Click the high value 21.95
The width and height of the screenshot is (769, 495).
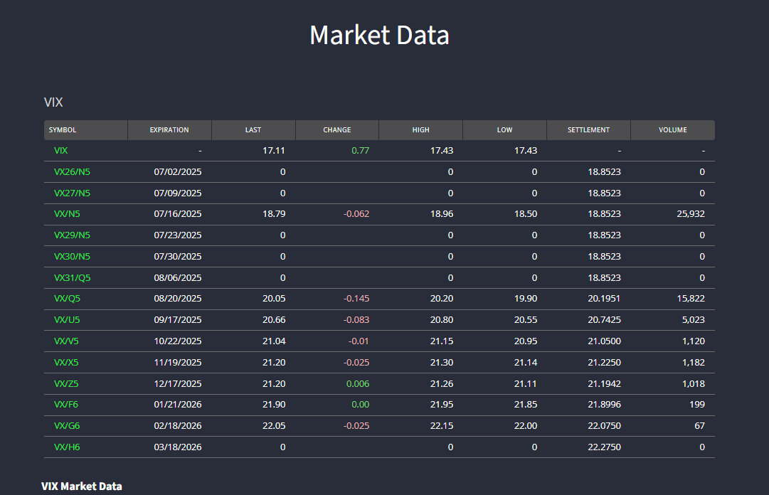coord(441,405)
